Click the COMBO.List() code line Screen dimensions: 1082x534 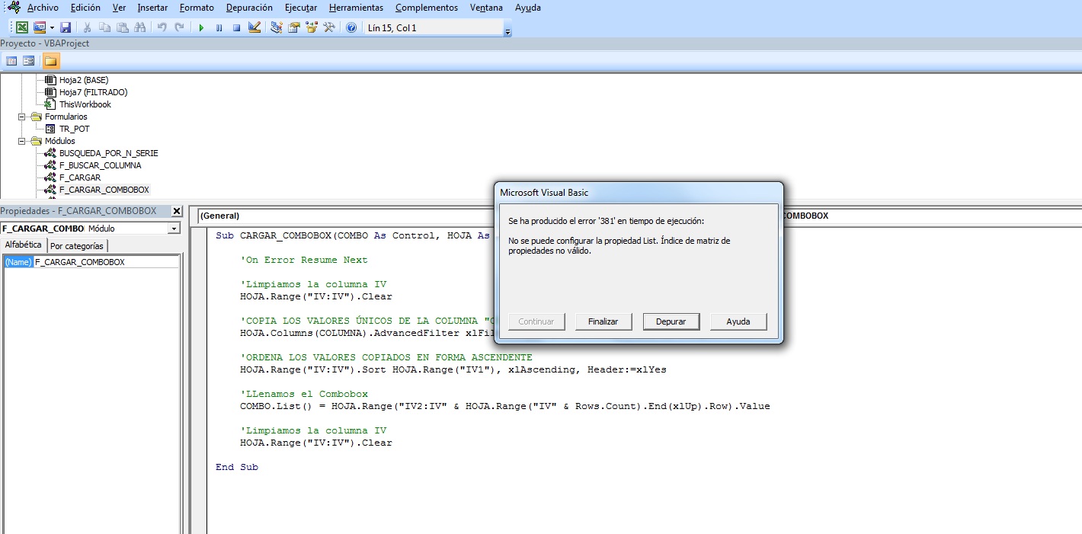(505, 406)
